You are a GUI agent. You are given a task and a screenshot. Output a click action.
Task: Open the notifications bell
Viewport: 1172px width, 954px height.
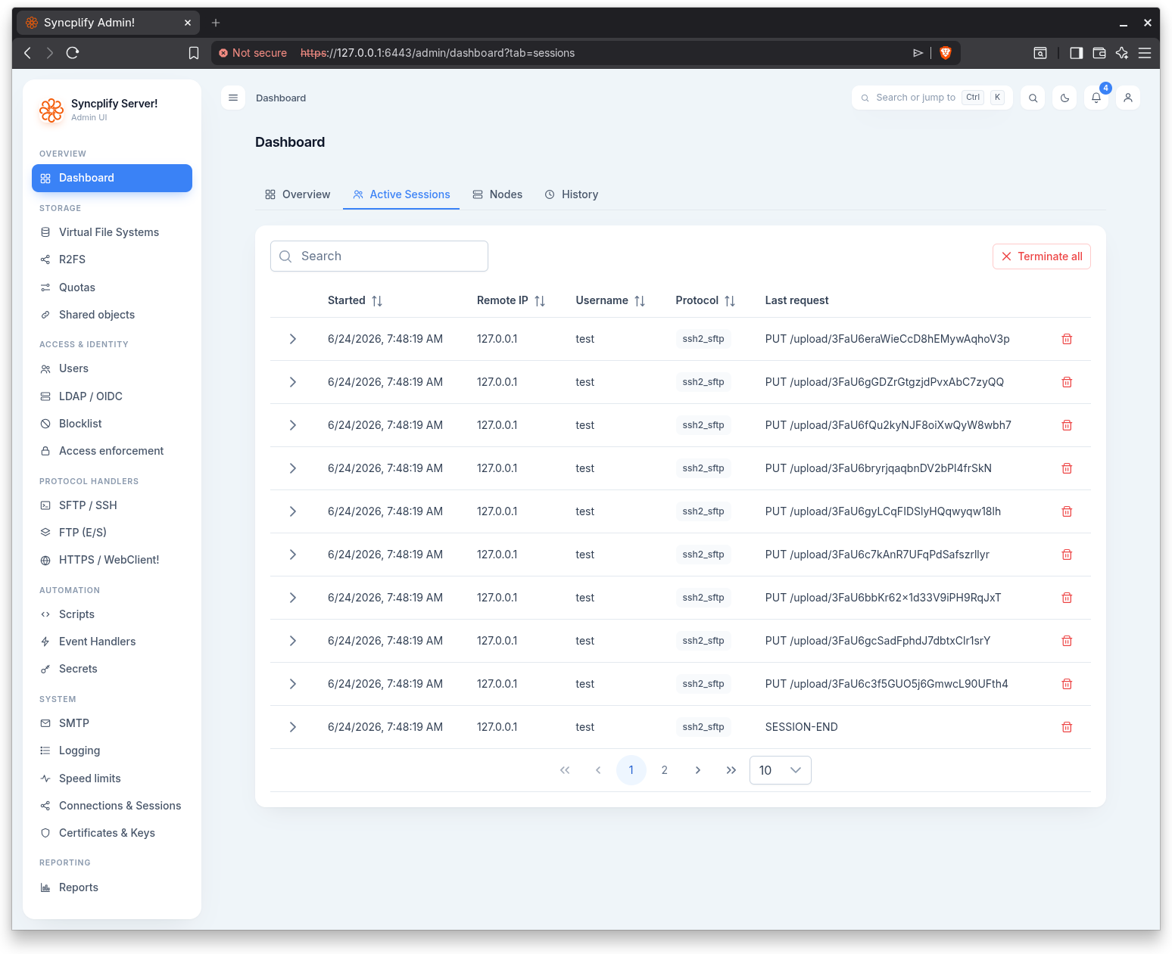click(x=1096, y=98)
